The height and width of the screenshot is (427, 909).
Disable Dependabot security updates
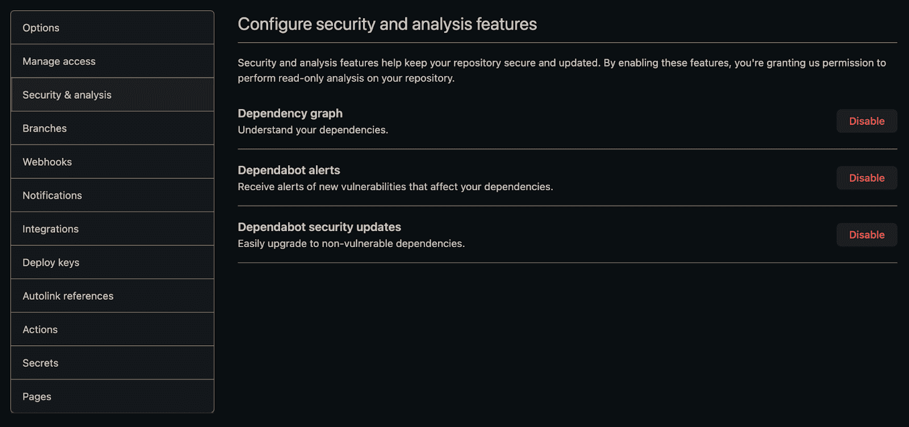pyautogui.click(x=866, y=235)
